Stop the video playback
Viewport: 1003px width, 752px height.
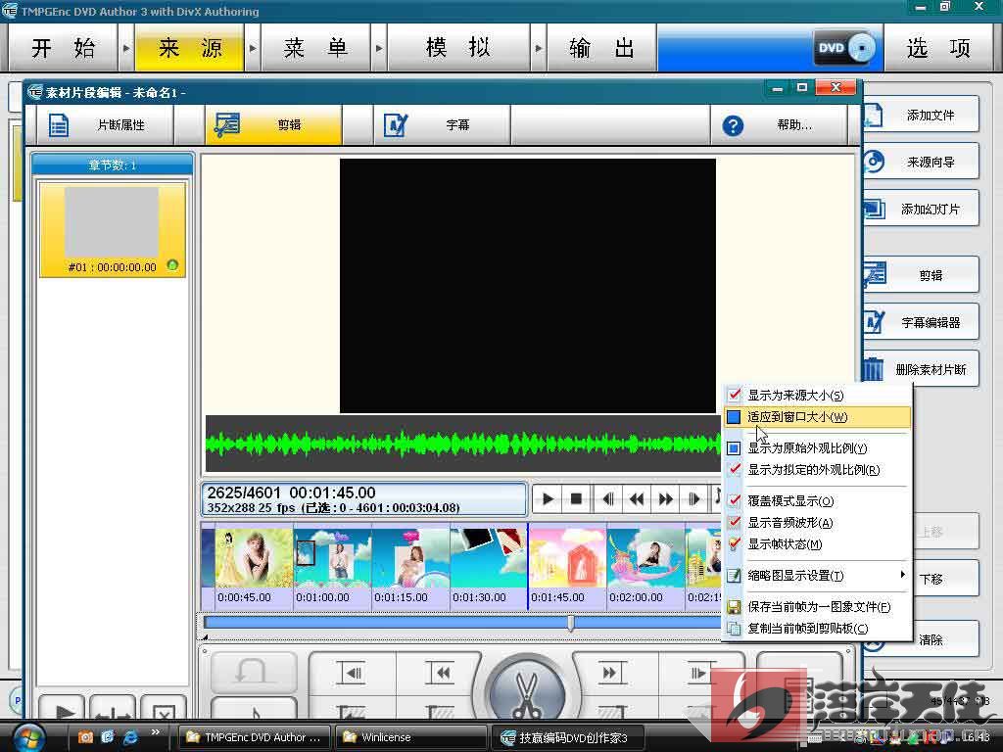click(x=576, y=498)
